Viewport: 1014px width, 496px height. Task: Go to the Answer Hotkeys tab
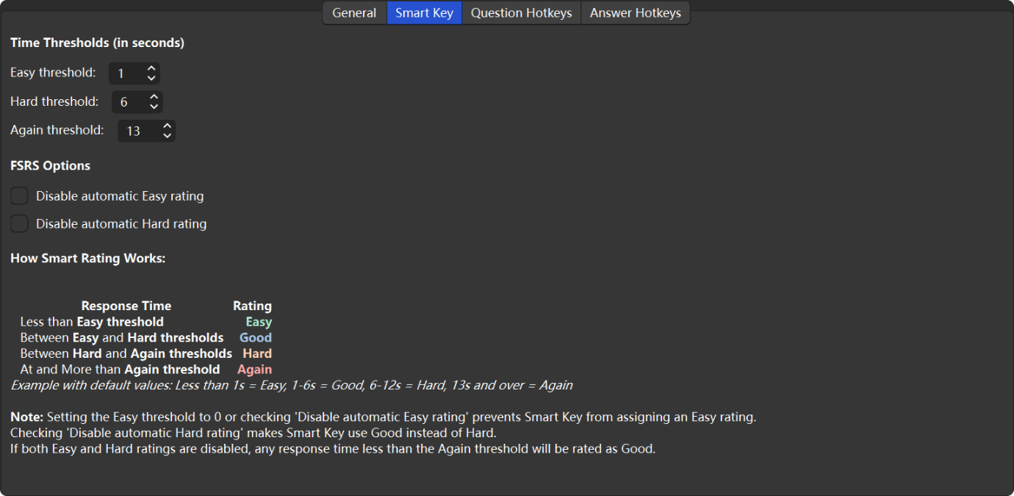[x=635, y=13]
